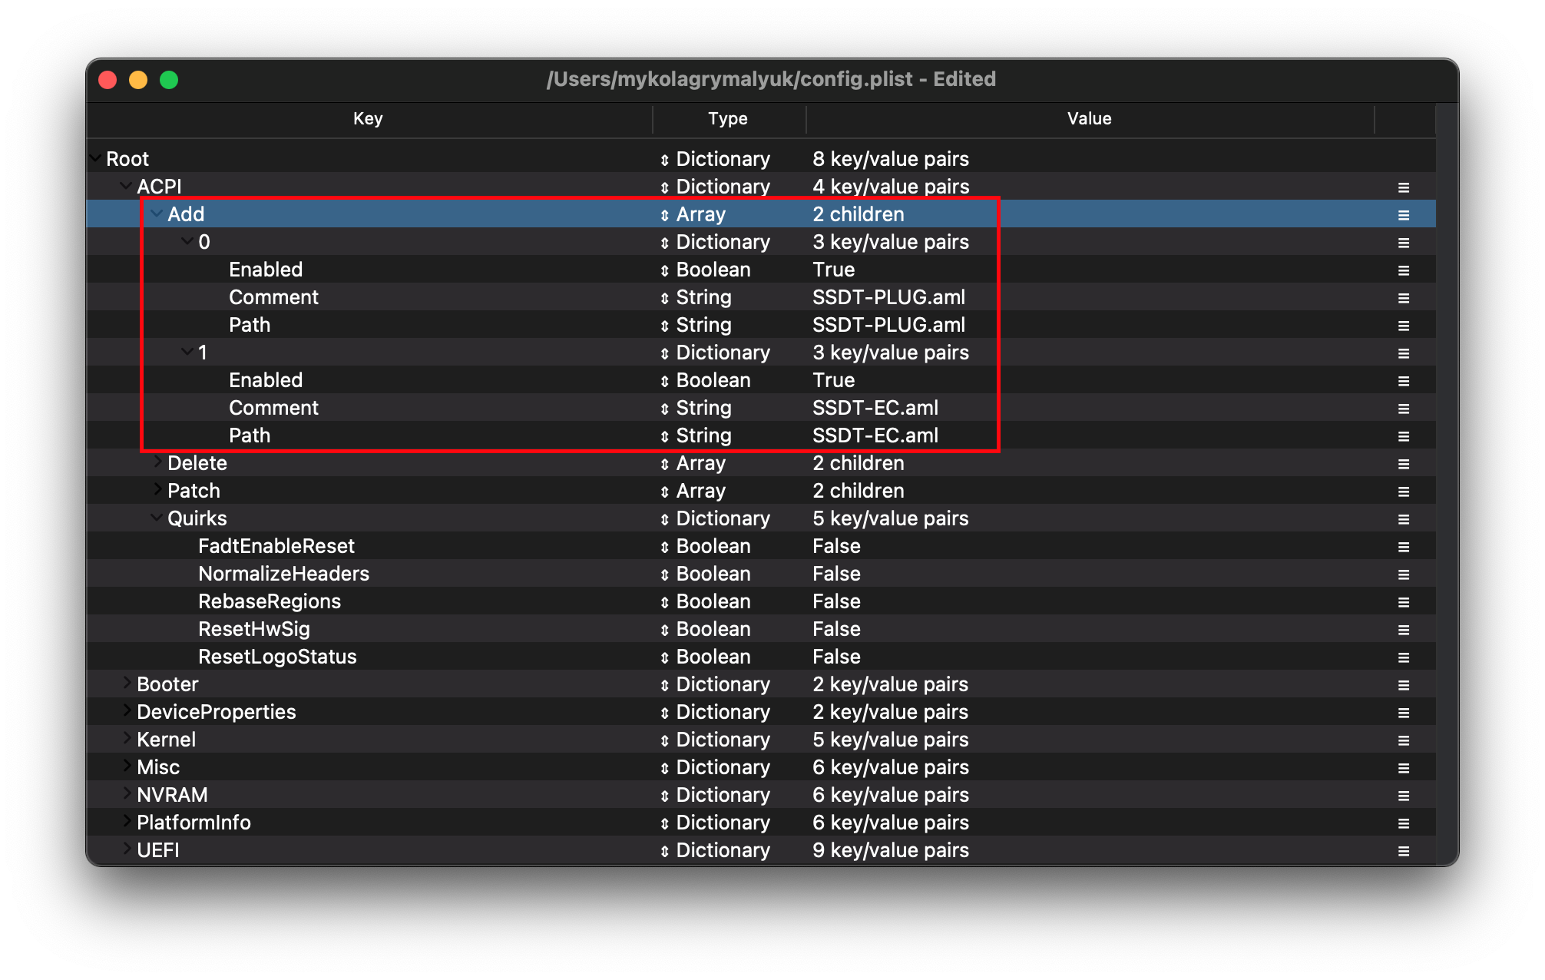Click the reorder icon on Delete row
Image resolution: width=1545 pixels, height=980 pixels.
(x=1403, y=464)
